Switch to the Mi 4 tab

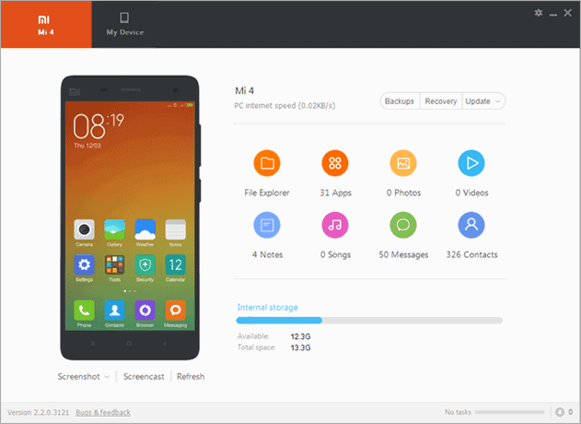click(x=46, y=25)
